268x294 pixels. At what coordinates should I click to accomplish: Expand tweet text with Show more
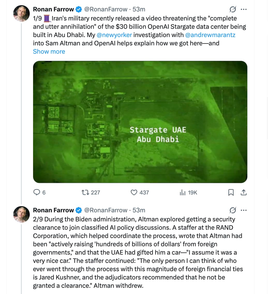click(x=49, y=51)
